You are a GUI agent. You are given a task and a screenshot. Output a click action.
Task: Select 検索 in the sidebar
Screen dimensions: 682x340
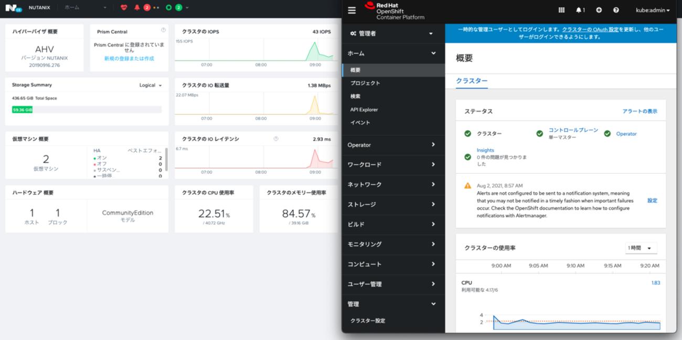393,96
